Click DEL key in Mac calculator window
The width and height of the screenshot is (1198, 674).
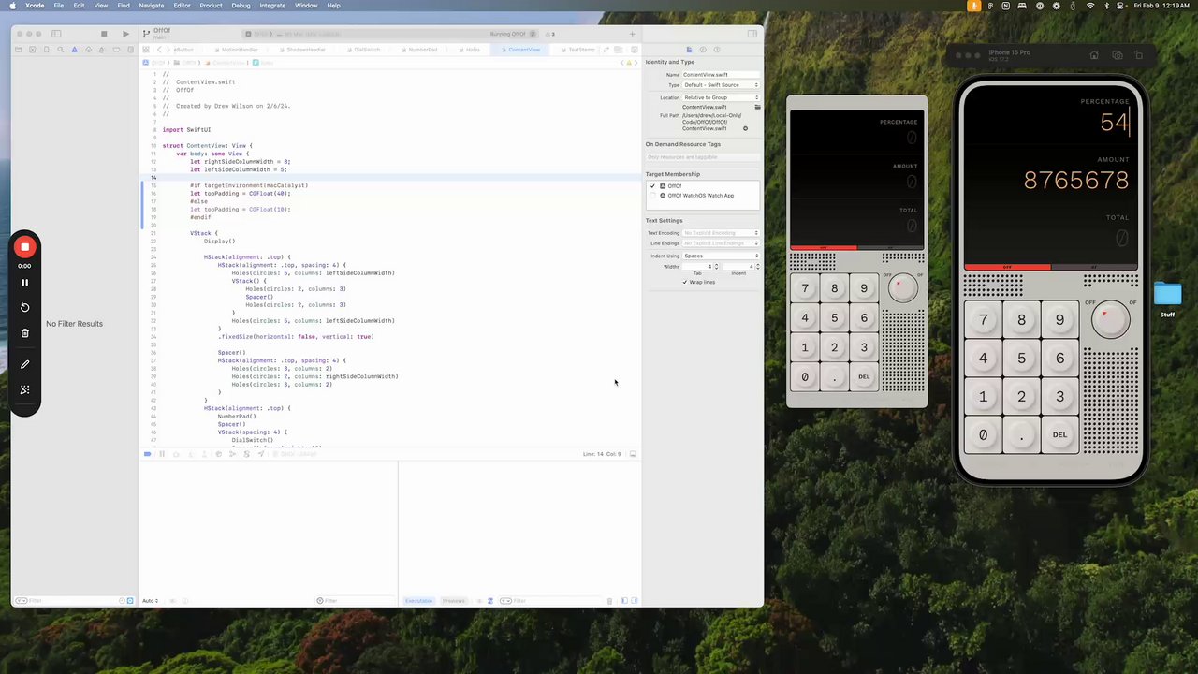click(864, 377)
